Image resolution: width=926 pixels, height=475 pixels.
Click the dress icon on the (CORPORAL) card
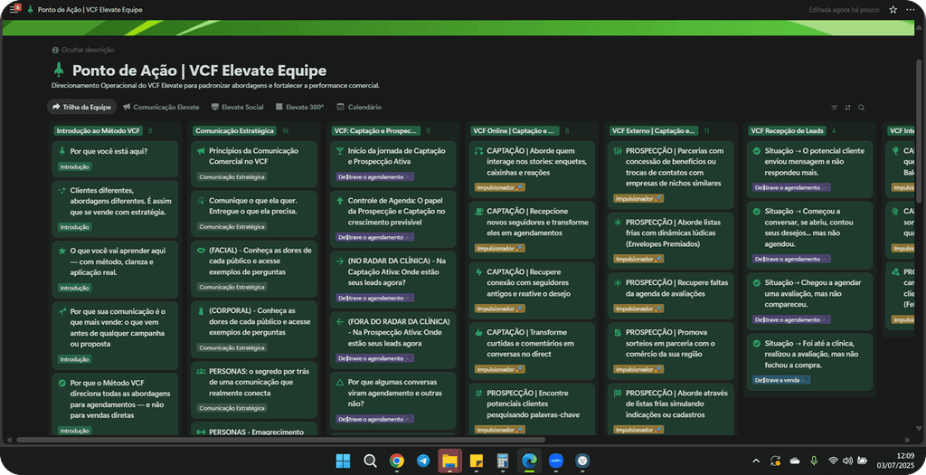point(201,310)
